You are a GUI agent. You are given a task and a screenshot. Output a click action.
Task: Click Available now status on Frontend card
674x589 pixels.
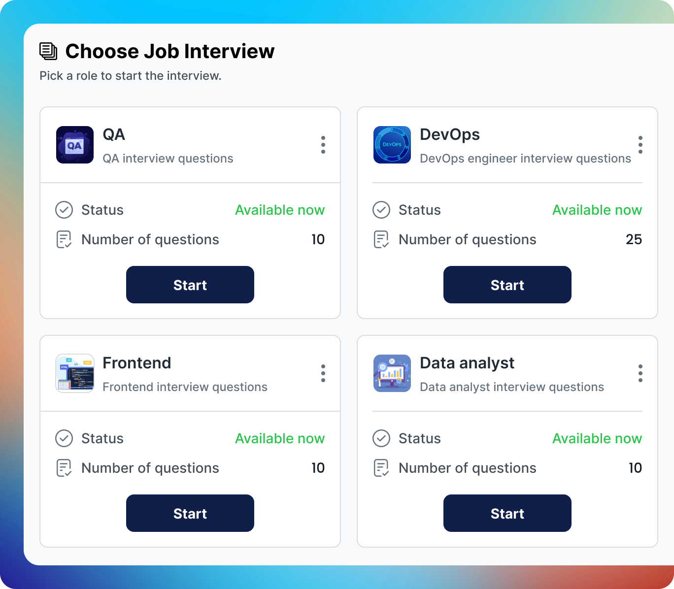(280, 438)
